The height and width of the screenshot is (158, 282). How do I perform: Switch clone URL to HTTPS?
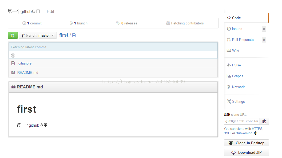point(257,129)
